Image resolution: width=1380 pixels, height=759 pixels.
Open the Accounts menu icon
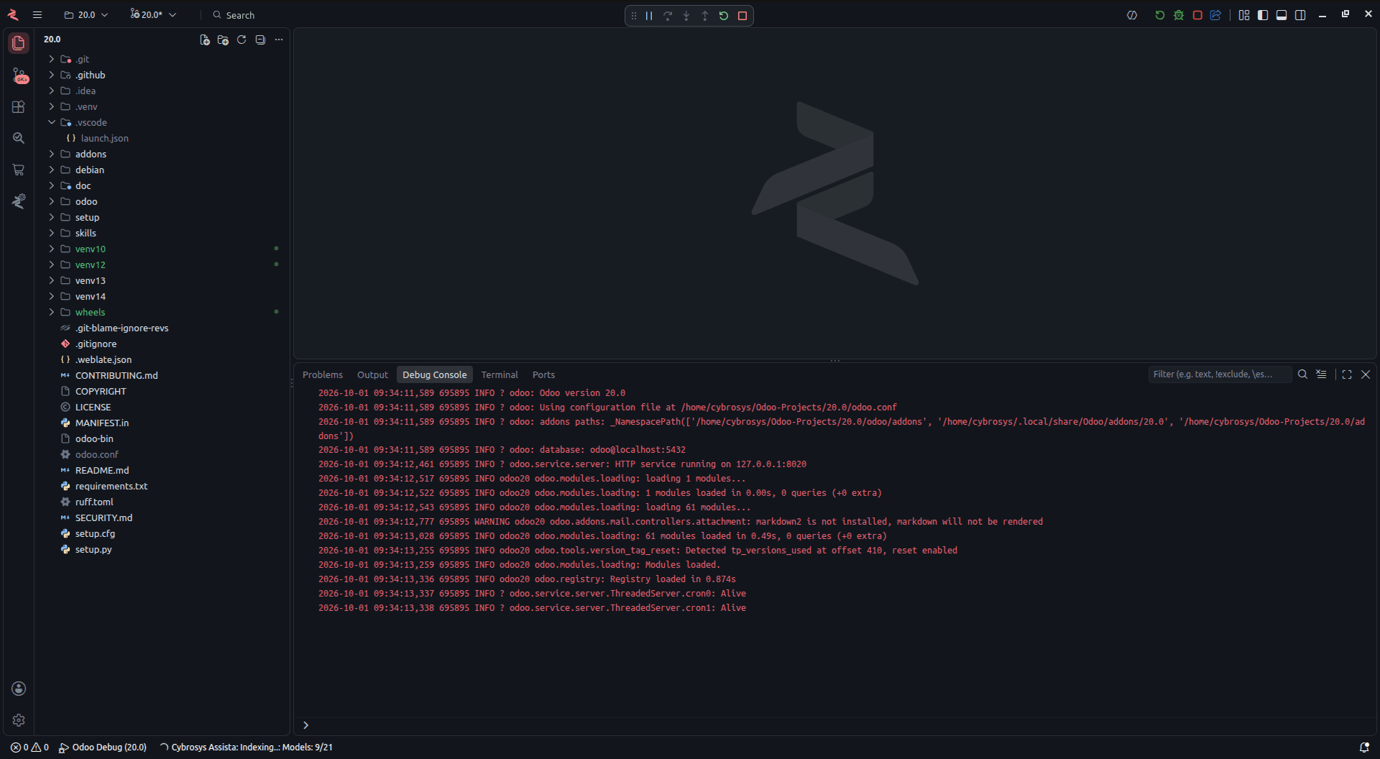pyautogui.click(x=19, y=689)
